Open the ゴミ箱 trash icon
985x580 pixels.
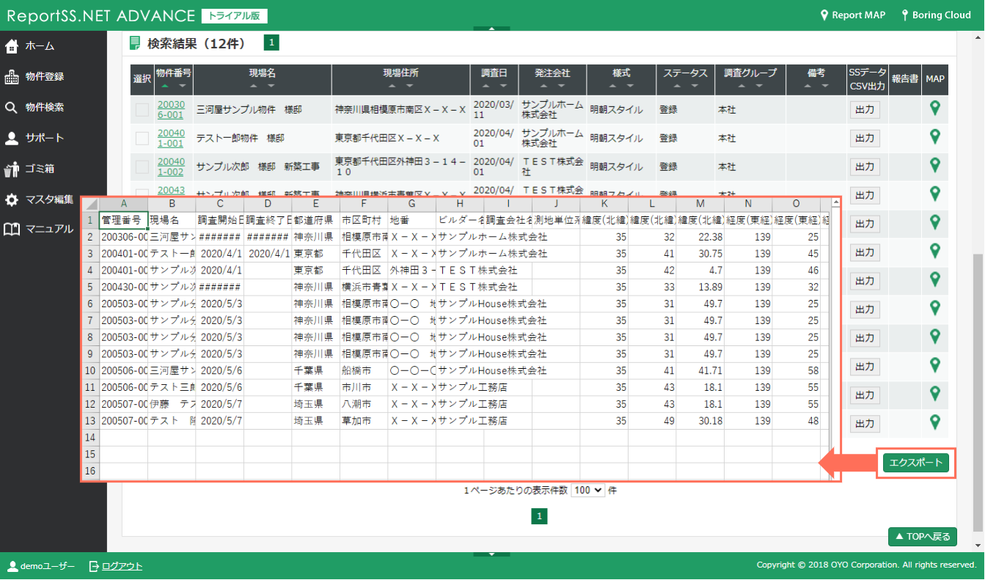pos(11,169)
